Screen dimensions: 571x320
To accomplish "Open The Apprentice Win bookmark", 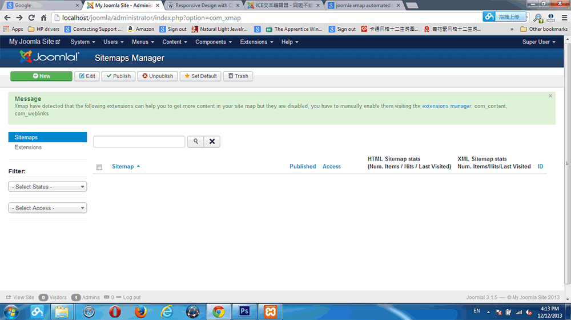I will [294, 29].
